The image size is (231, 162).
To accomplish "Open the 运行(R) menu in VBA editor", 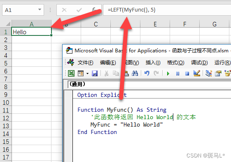I will (222, 62).
